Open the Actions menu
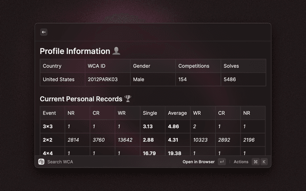The height and width of the screenshot is (191, 306). [241, 162]
